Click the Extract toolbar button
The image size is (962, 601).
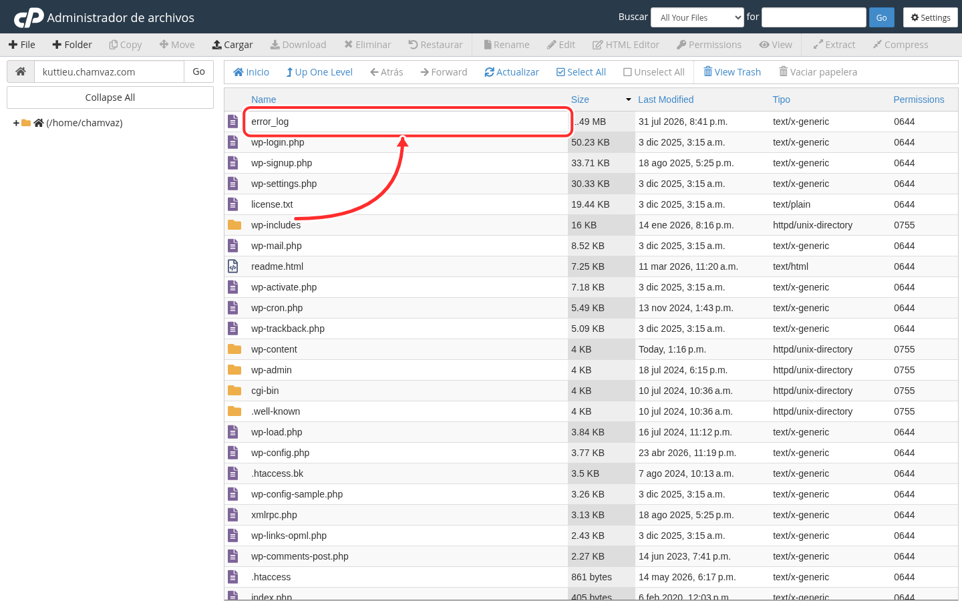click(834, 45)
